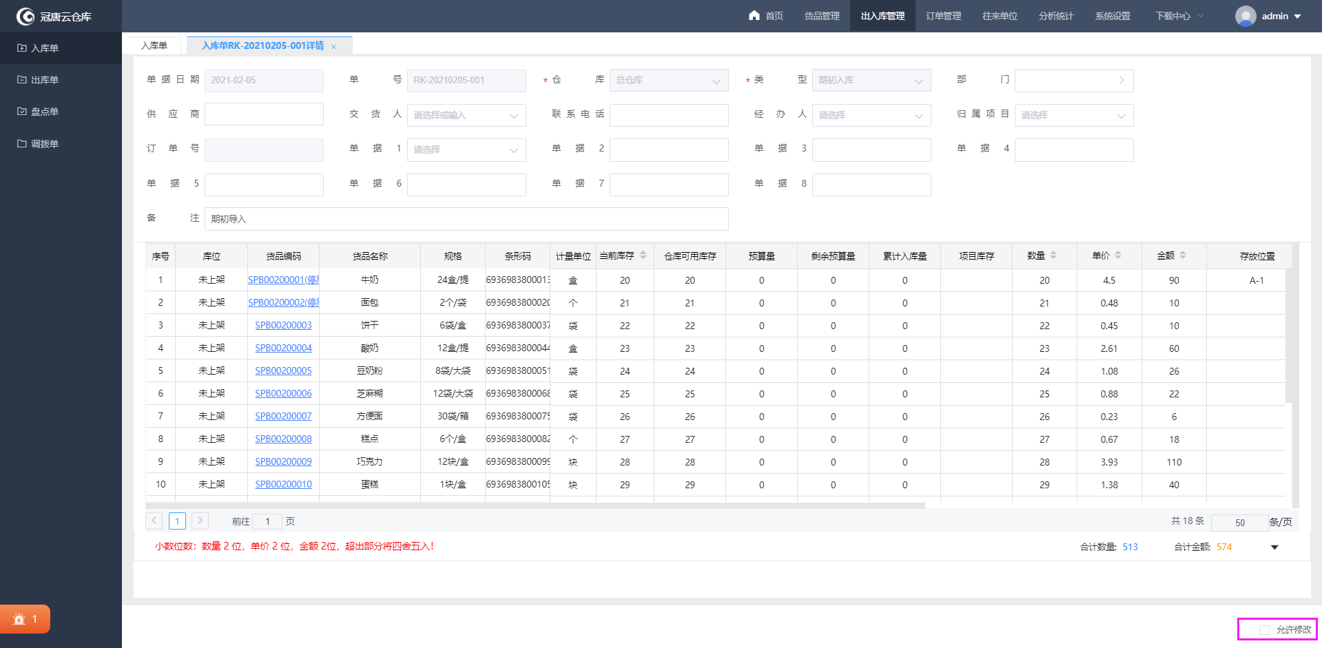Screen dimensions: 1322x648
Task: Select the 牛奶 product name cell
Action: coord(370,280)
